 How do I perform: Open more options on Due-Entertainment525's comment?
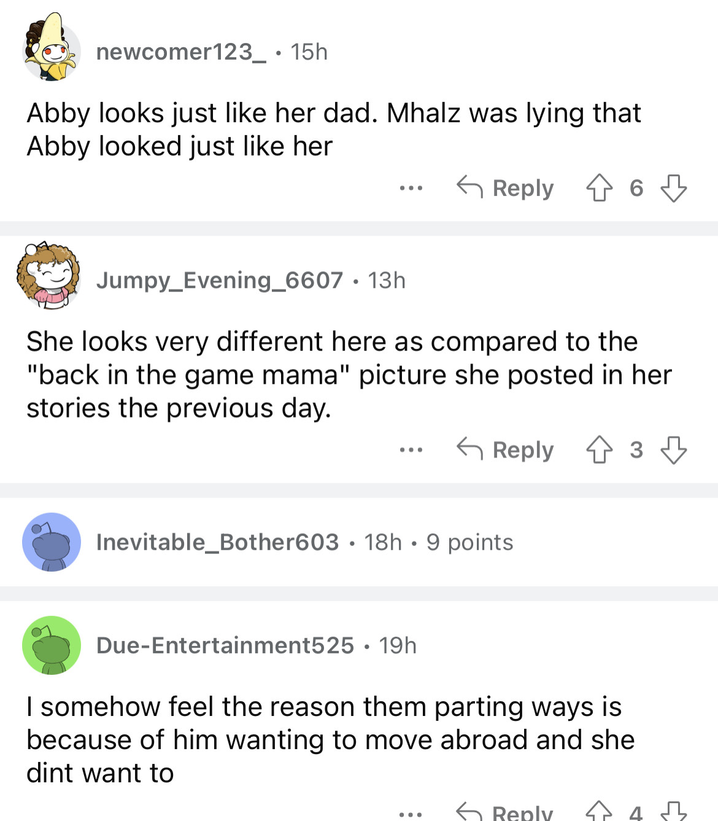(x=411, y=814)
